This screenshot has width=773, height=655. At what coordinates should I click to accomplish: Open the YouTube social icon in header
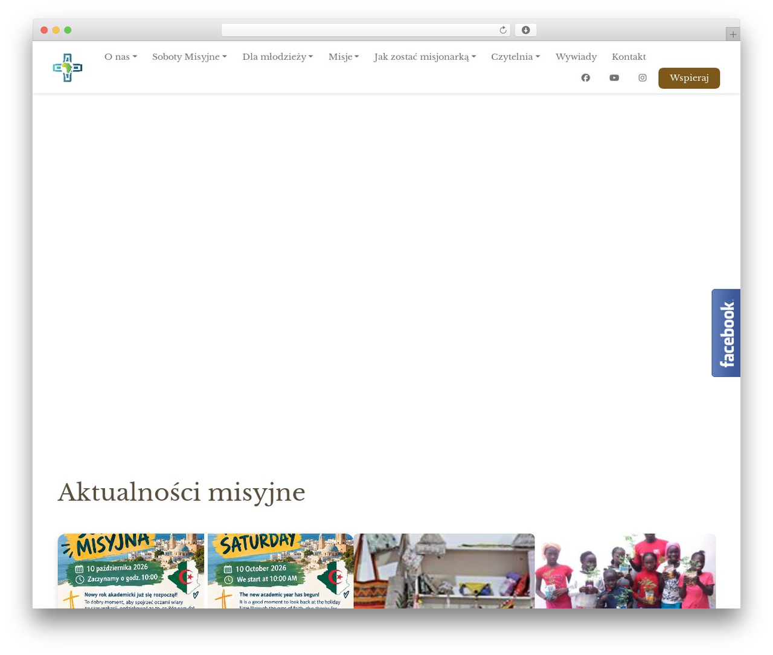614,78
